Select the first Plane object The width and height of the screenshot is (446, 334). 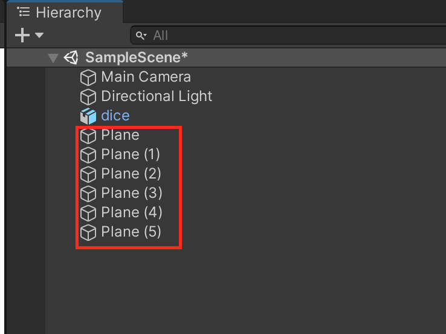point(120,136)
